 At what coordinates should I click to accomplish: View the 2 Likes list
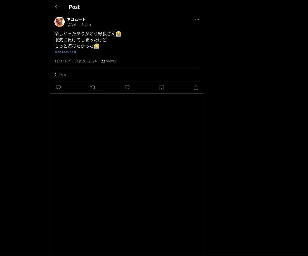pos(60,74)
